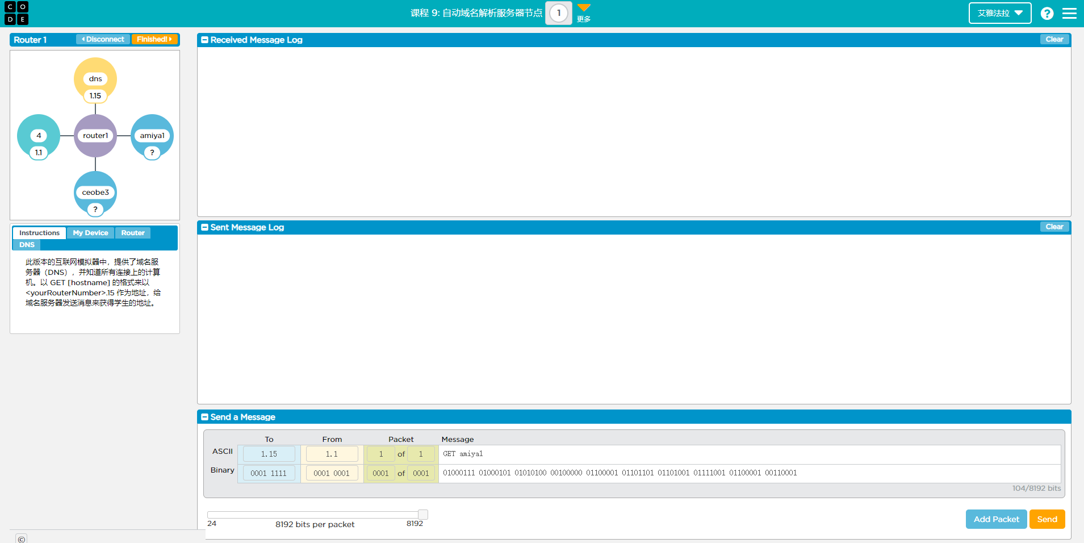Screen dimensions: 1084x543
Task: Open the 艾雅法拉 user dropdown
Action: click(x=1000, y=13)
